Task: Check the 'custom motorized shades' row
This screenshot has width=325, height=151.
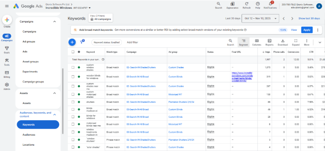Action: click(x=73, y=94)
